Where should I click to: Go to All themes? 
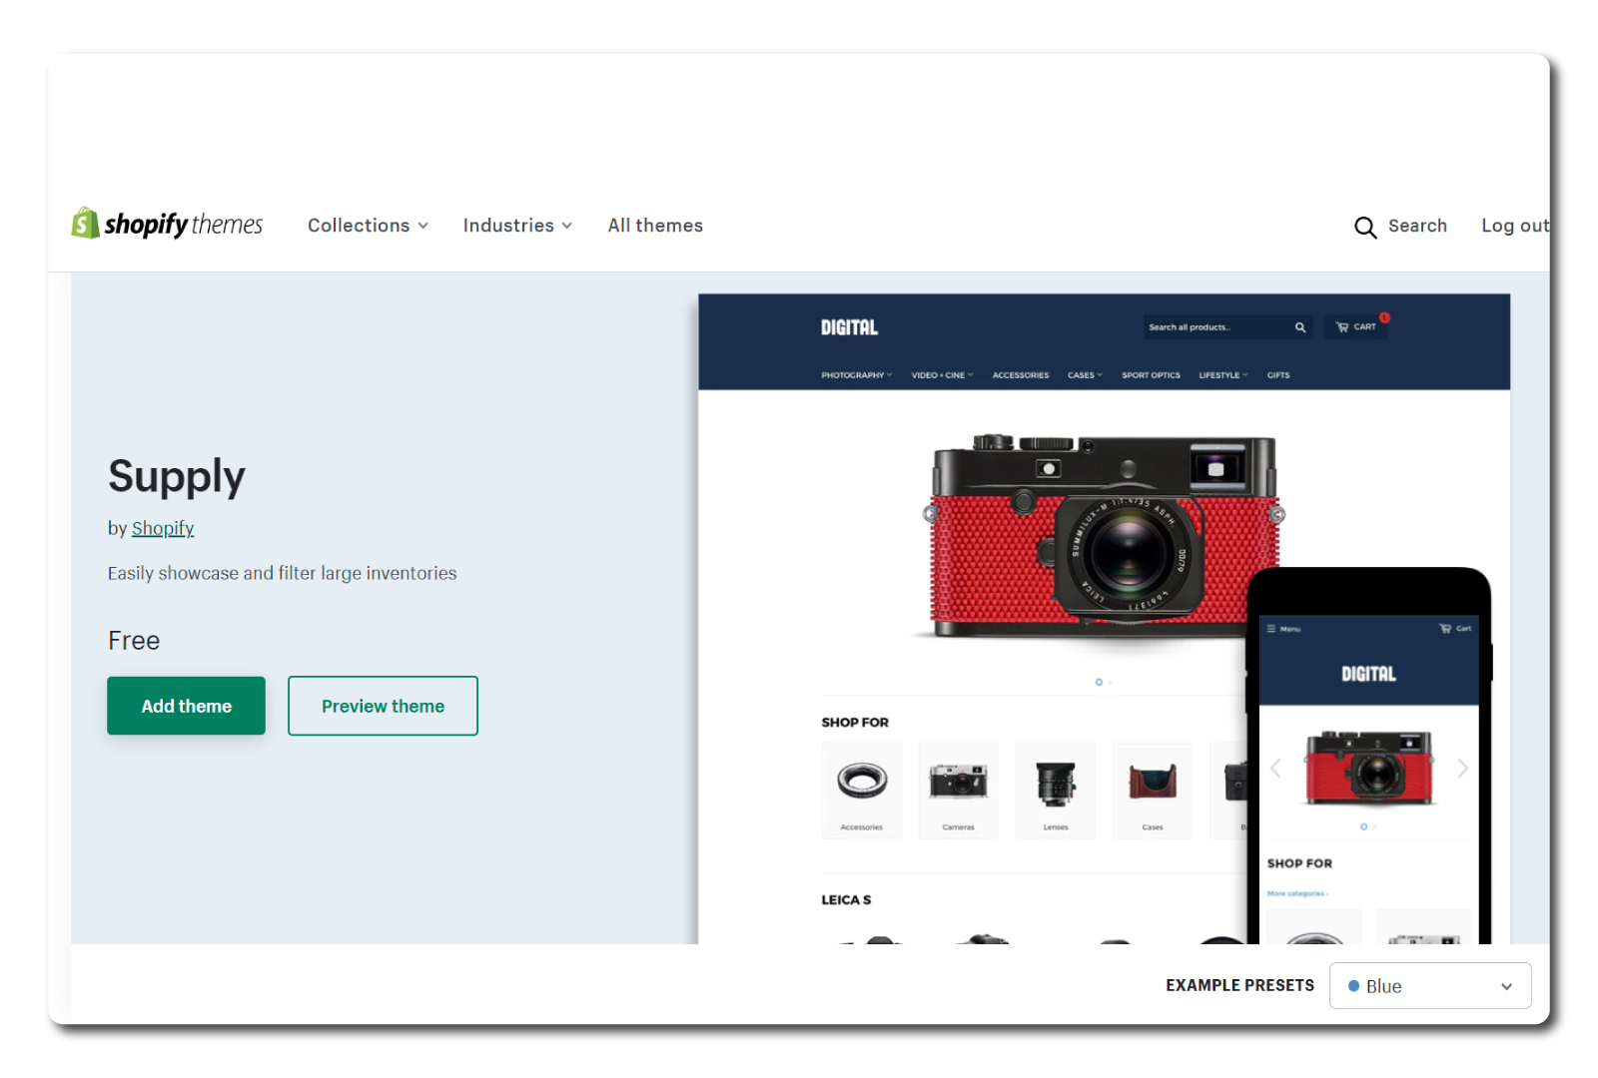(x=655, y=226)
